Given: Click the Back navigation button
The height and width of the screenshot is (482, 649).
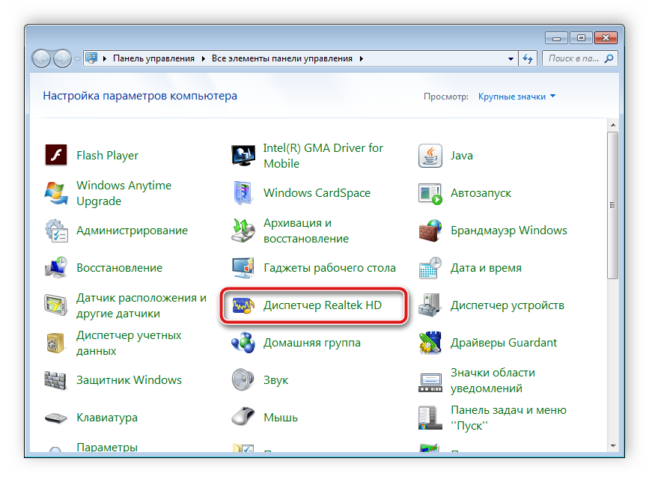Looking at the screenshot, I should coord(42,58).
